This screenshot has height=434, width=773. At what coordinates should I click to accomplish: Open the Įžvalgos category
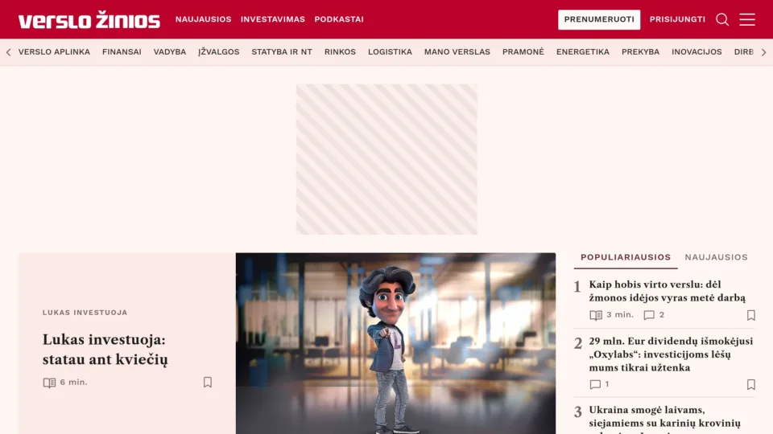point(218,51)
